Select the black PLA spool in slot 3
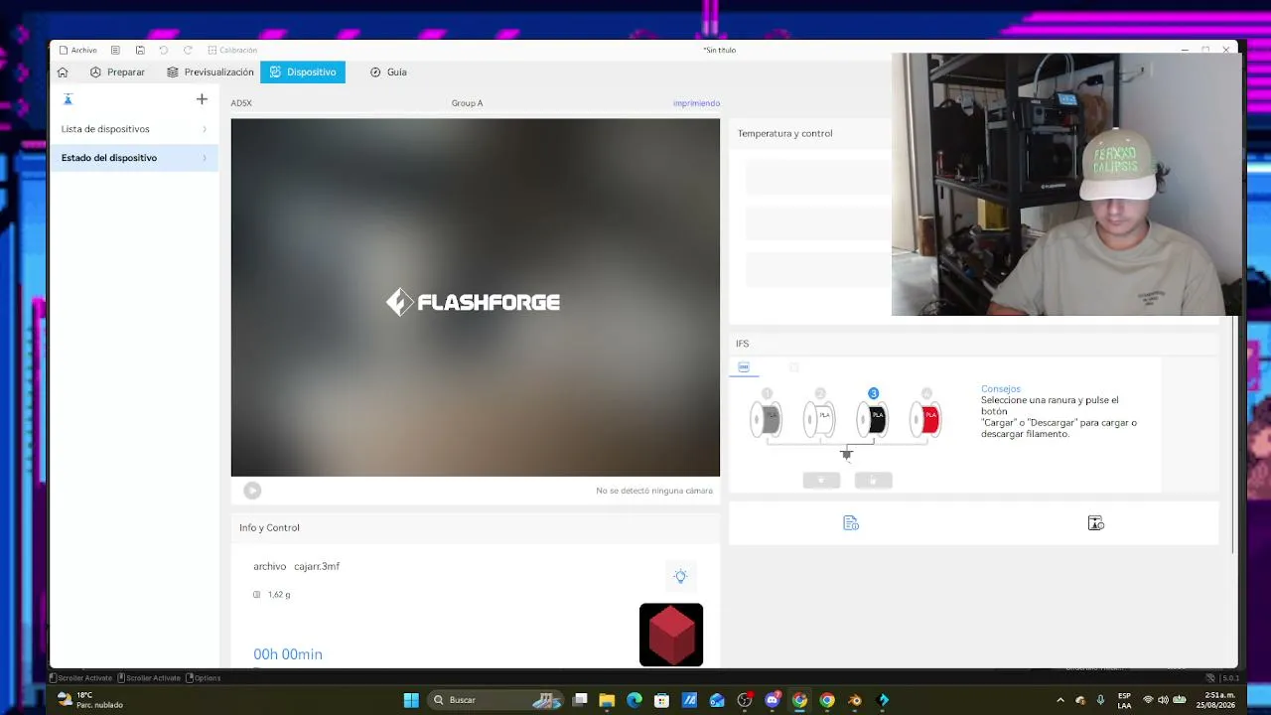The image size is (1271, 715). click(x=874, y=419)
